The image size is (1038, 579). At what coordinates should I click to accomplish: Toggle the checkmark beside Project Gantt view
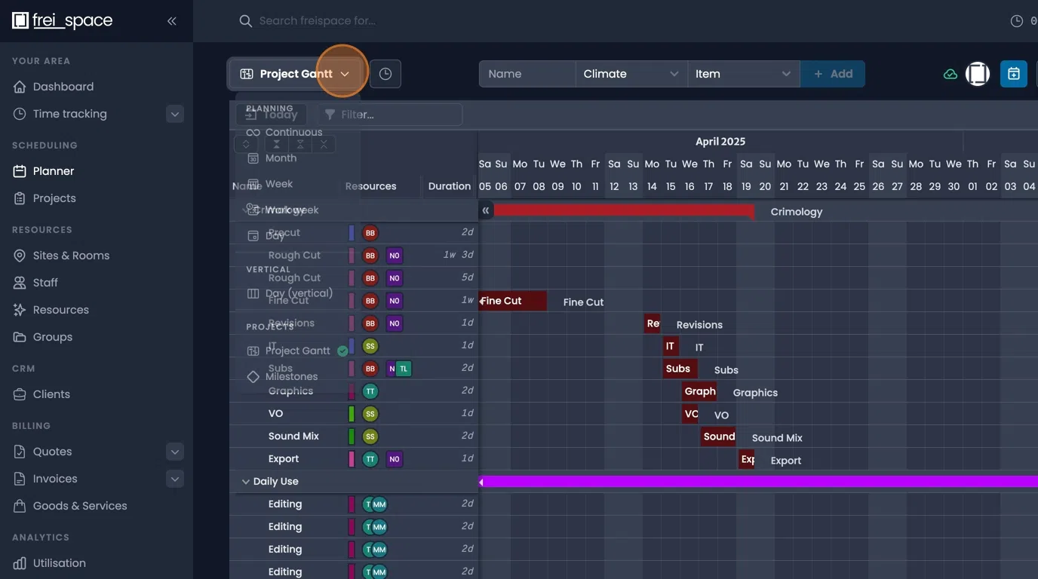[x=342, y=350]
